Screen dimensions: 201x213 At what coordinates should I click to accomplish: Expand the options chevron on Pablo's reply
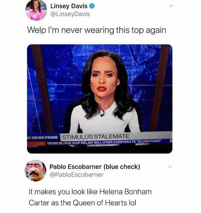(170, 166)
